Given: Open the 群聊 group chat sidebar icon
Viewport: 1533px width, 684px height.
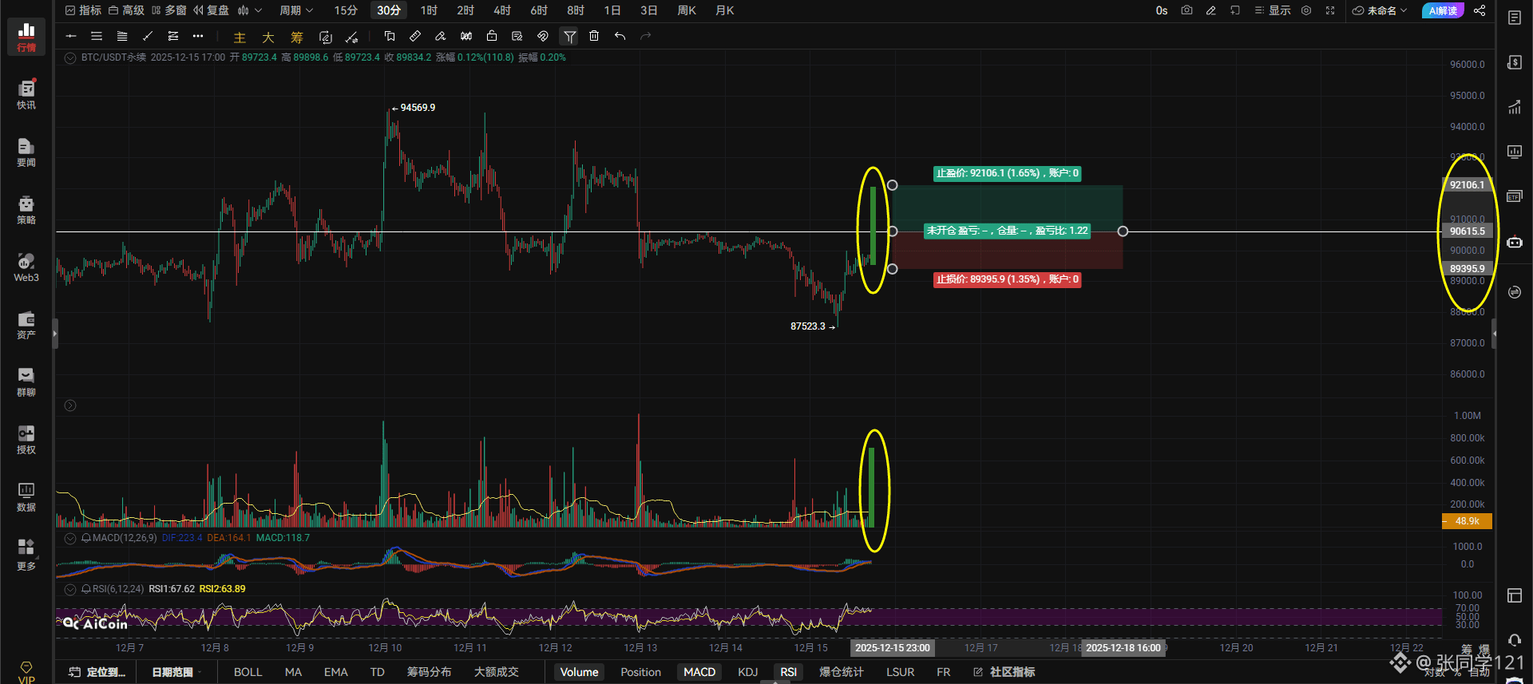Looking at the screenshot, I should click(26, 382).
